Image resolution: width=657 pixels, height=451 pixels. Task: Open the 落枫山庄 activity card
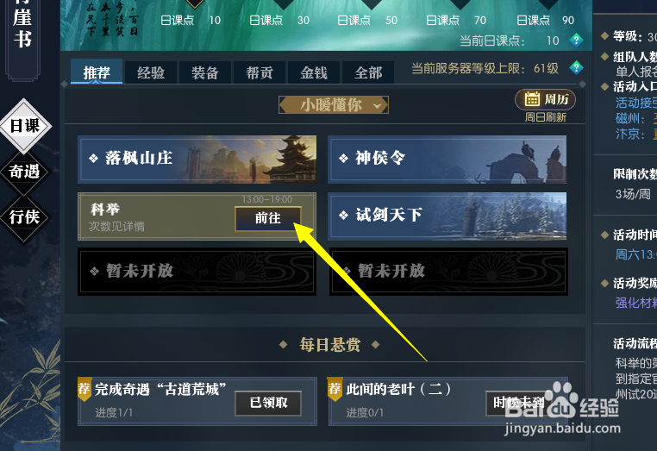click(197, 160)
